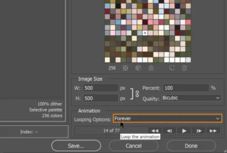
Task: Click the Cancel button
Action: (133, 146)
